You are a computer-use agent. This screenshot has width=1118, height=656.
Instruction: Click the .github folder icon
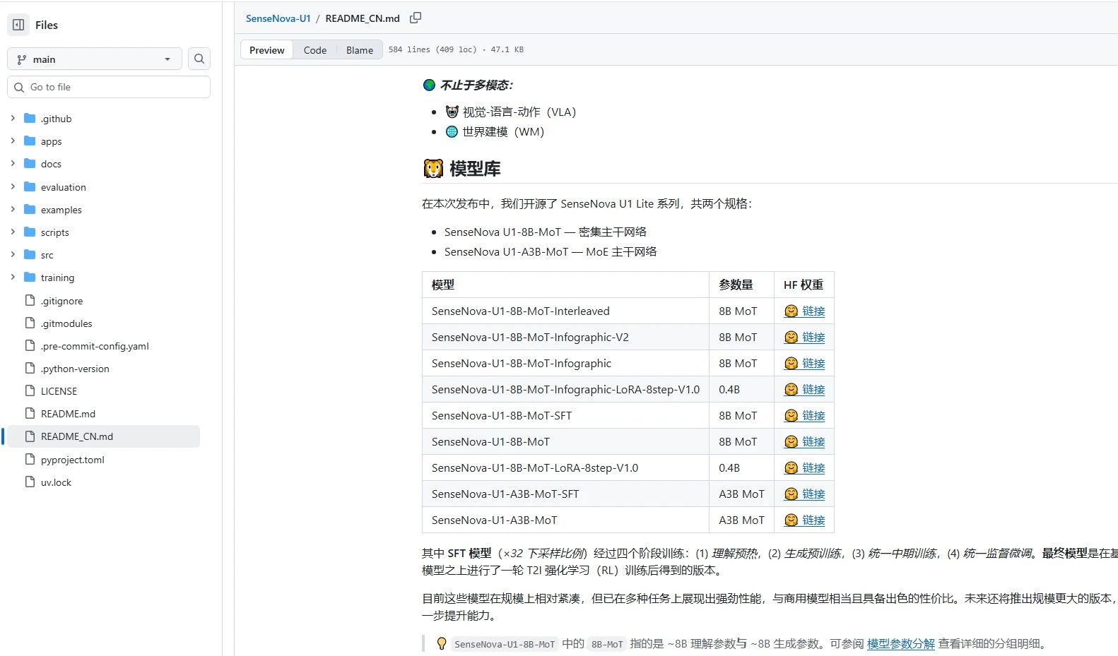[30, 118]
